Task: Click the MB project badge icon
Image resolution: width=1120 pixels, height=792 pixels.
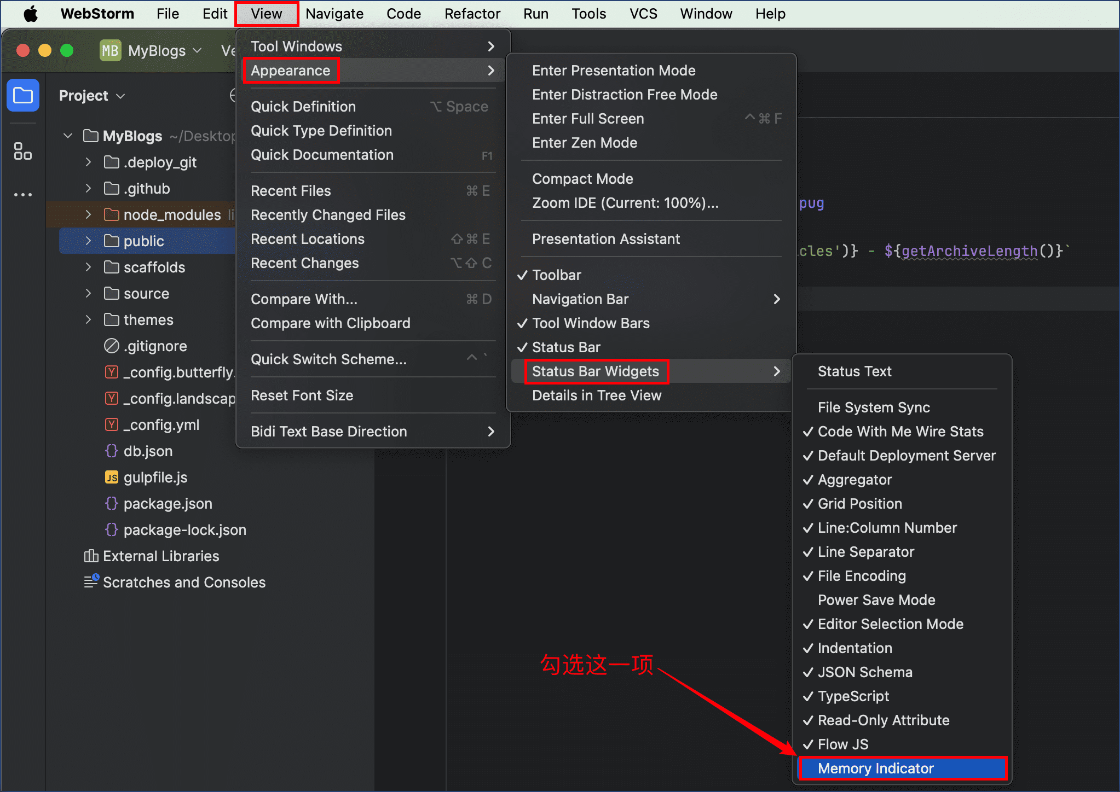Action: pos(110,50)
